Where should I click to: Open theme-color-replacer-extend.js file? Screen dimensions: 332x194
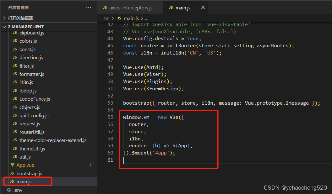53,140
